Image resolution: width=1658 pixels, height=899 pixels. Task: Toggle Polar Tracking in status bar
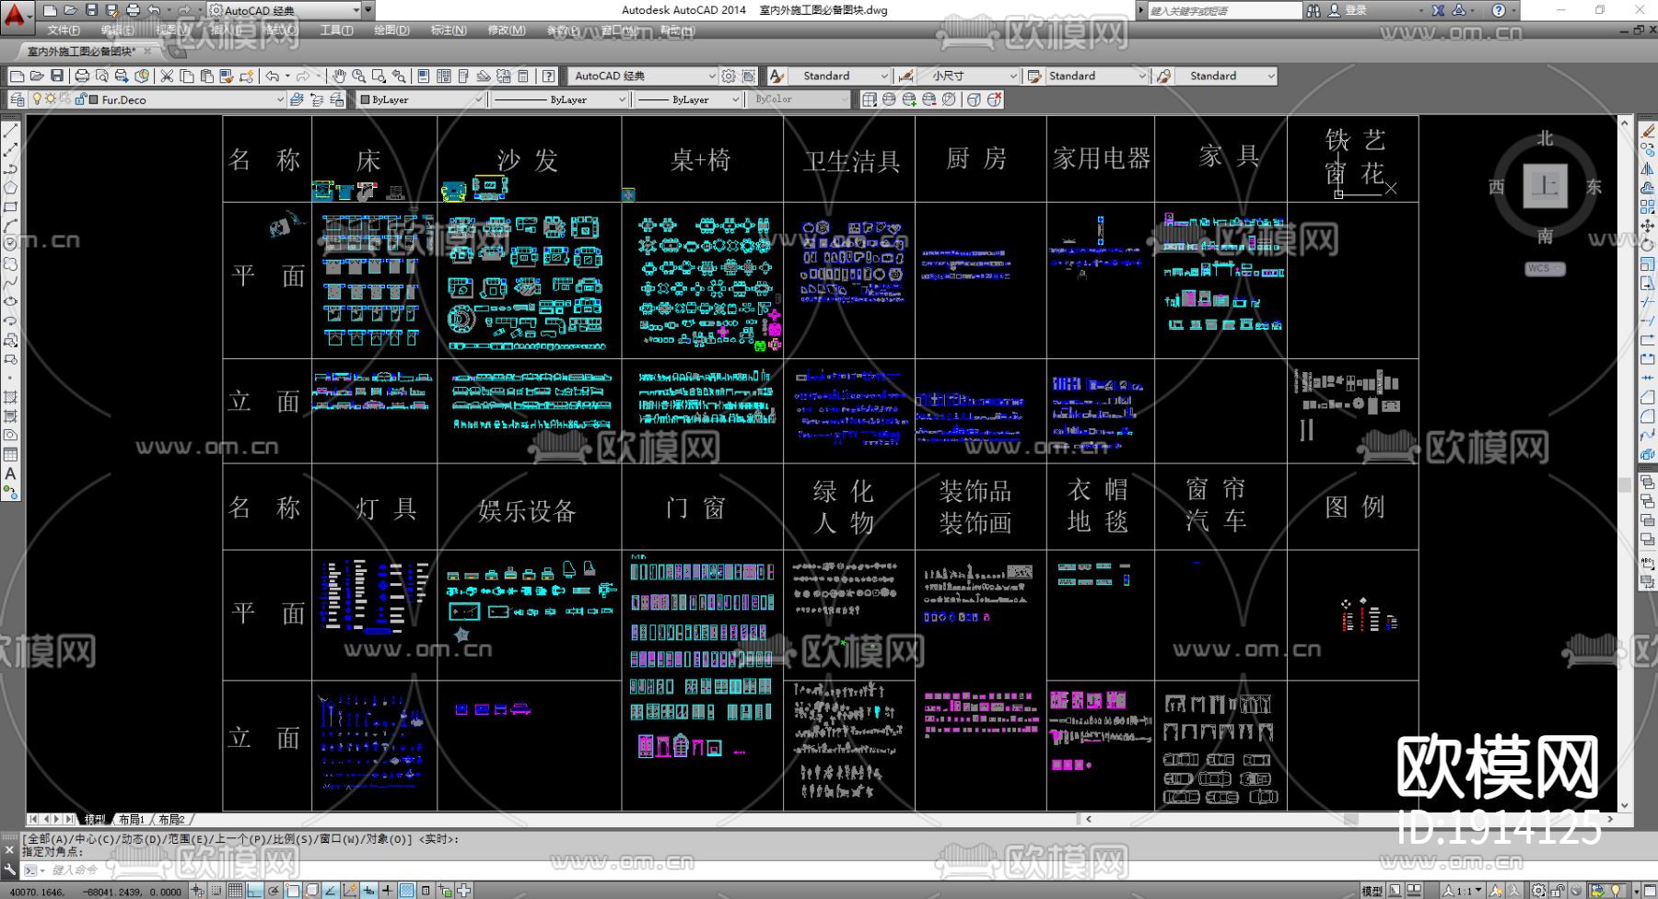pyautogui.click(x=274, y=890)
